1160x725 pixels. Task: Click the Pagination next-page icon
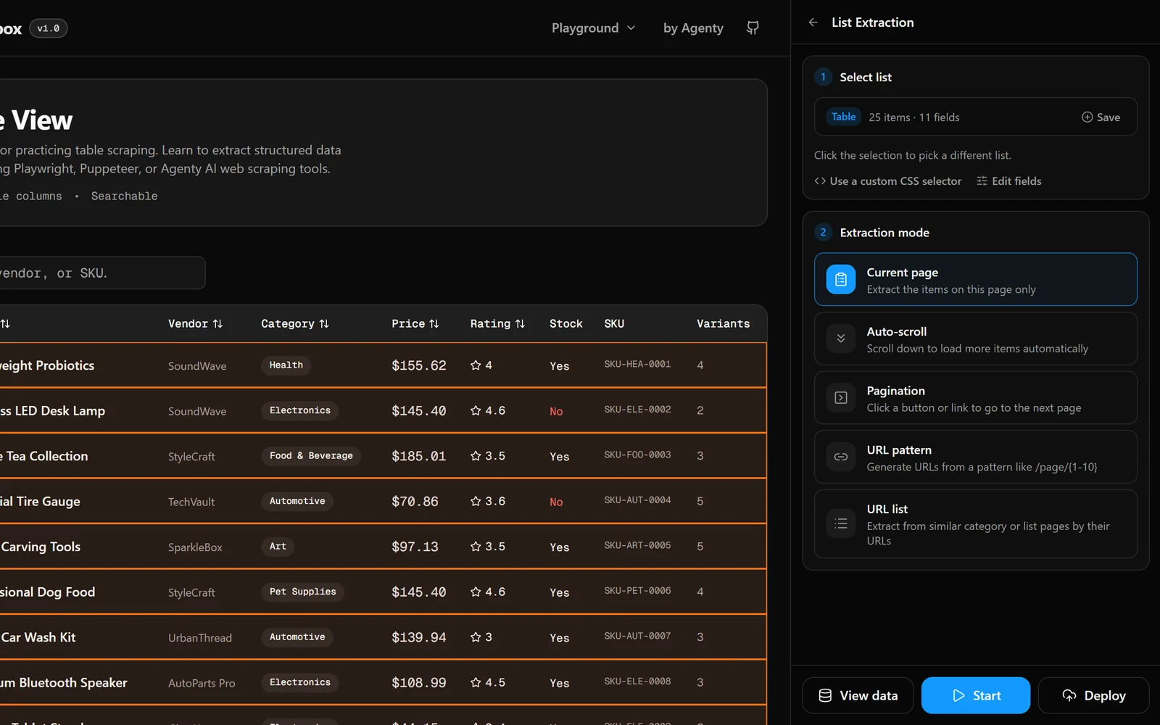(x=841, y=398)
